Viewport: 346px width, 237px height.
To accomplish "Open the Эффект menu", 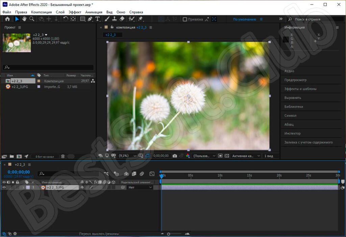I will (75, 12).
